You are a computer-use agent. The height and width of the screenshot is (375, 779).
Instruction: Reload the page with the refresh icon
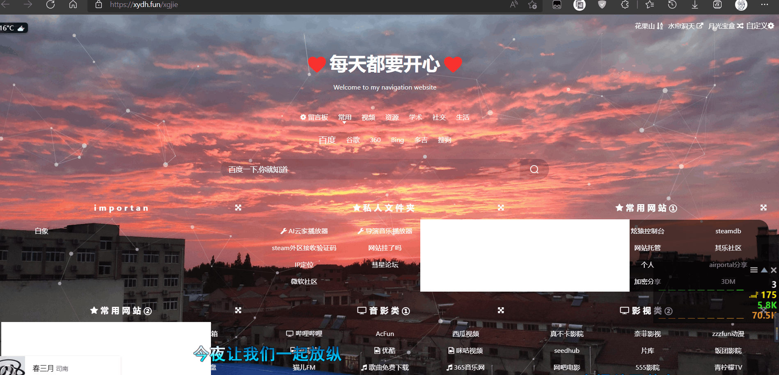tap(50, 5)
